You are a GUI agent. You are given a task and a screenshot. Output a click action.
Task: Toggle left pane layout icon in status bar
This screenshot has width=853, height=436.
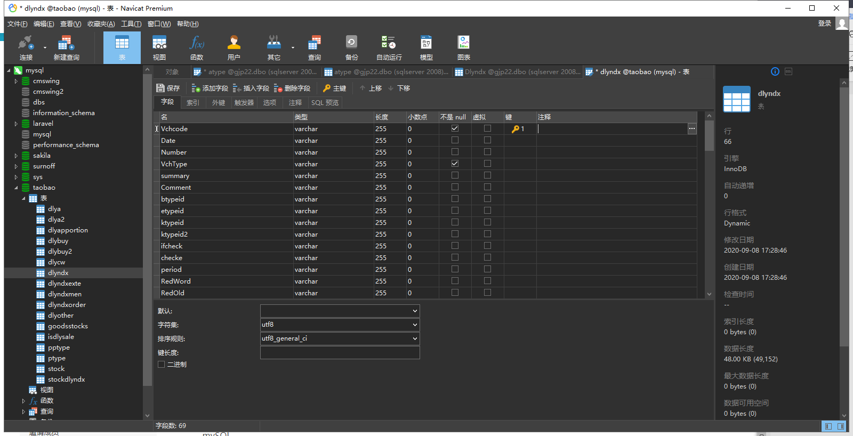(x=828, y=426)
